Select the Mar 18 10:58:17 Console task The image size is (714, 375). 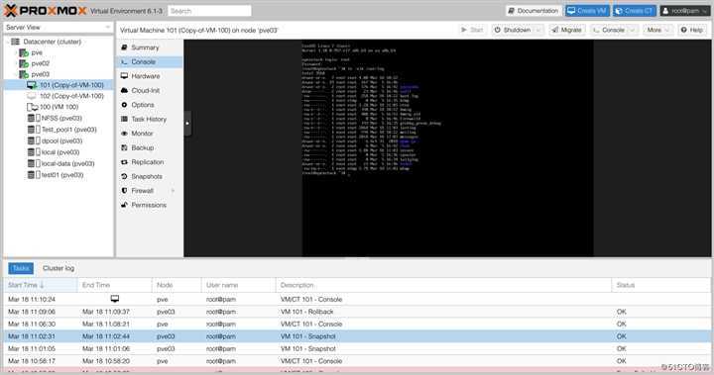[357, 361]
